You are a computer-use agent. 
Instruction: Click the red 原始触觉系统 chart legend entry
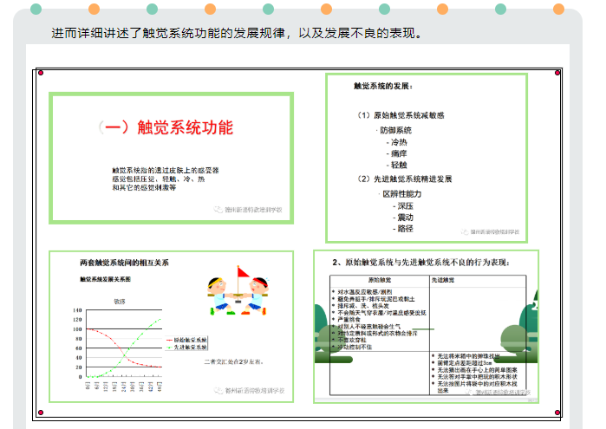[188, 339]
